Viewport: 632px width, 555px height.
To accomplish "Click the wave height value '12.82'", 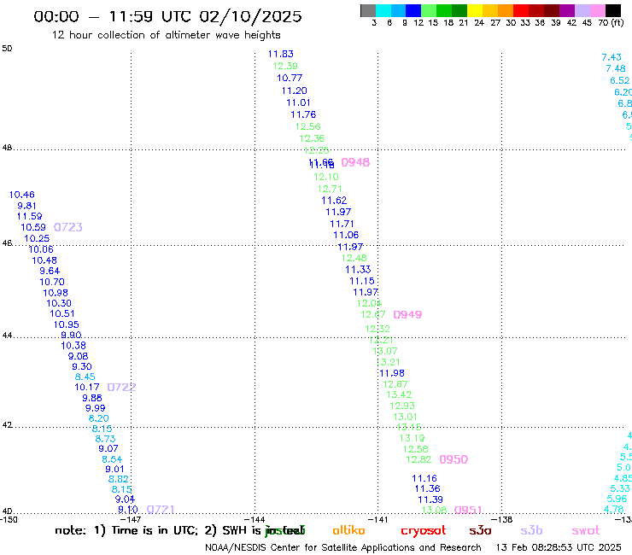I will tap(418, 460).
